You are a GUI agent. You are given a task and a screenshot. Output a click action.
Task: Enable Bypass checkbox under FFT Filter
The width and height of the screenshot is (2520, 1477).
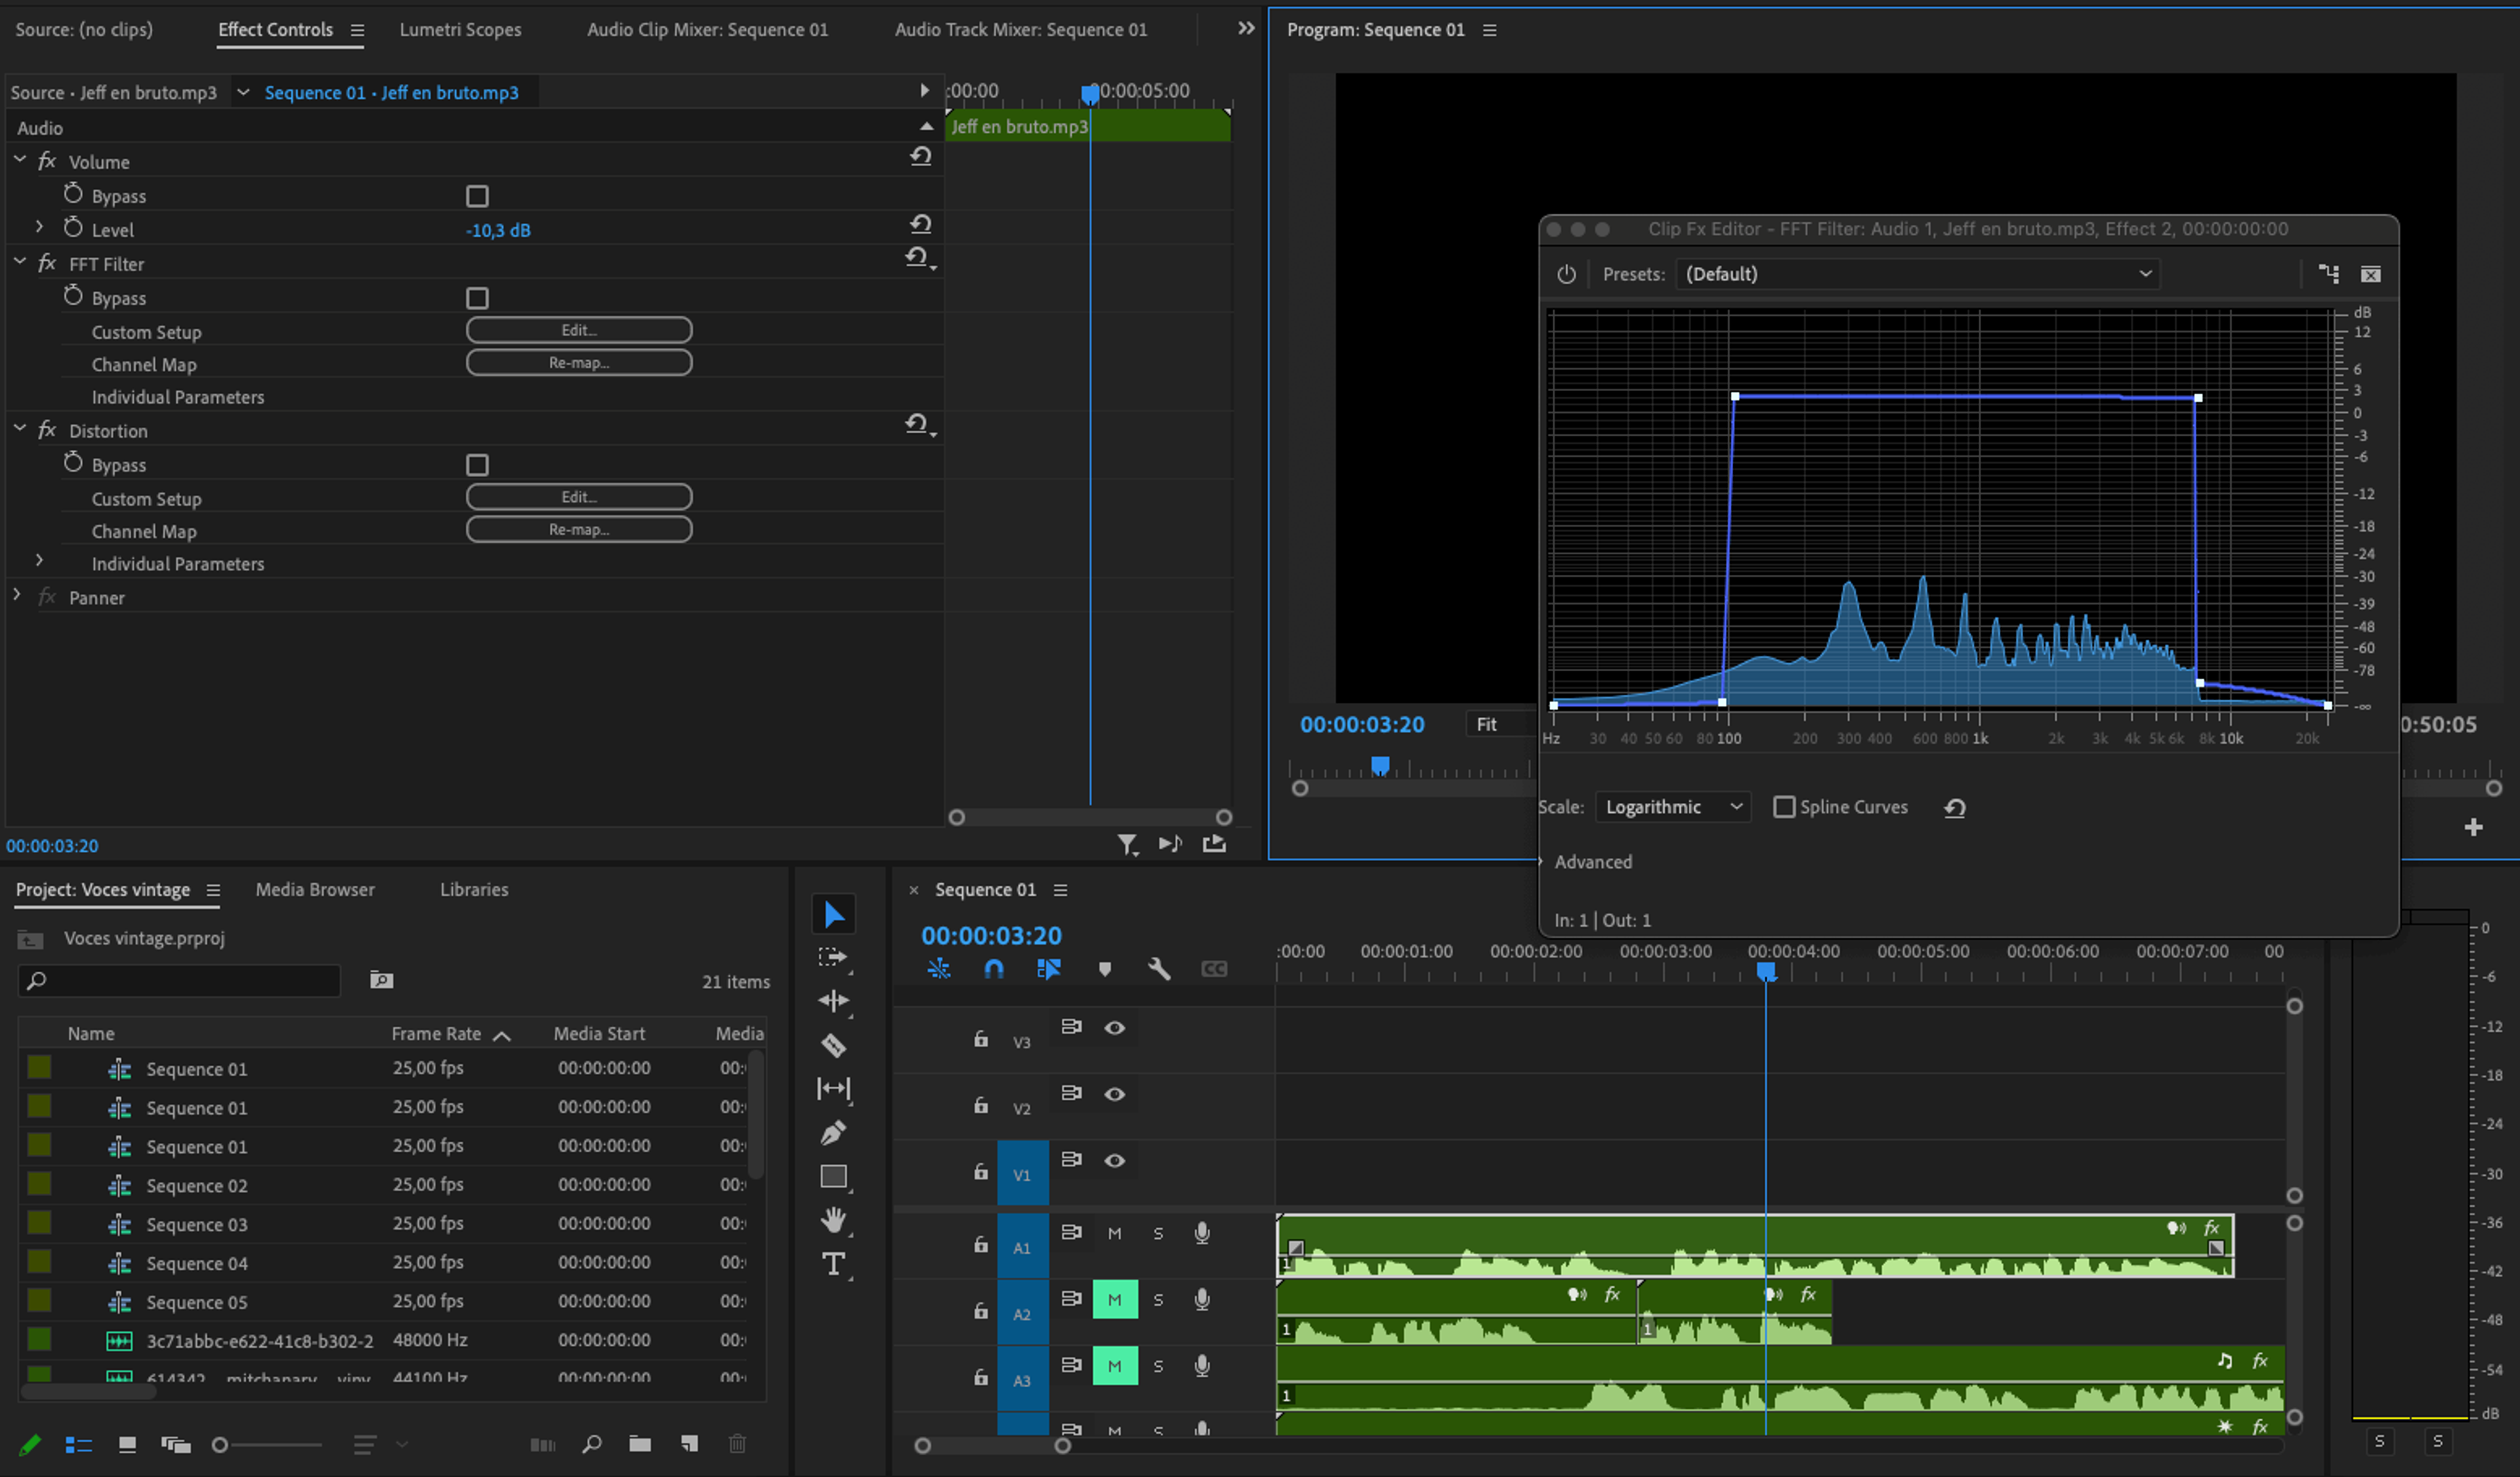tap(477, 298)
